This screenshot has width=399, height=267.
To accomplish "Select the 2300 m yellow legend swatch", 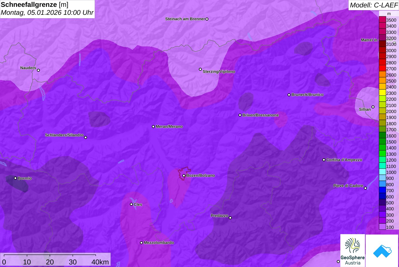I will tap(382, 93).
